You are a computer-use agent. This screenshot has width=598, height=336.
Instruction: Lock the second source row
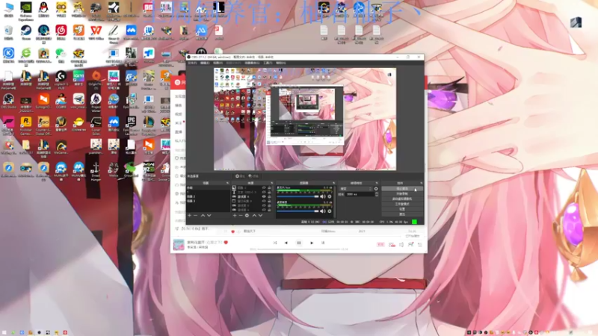tap(269, 193)
